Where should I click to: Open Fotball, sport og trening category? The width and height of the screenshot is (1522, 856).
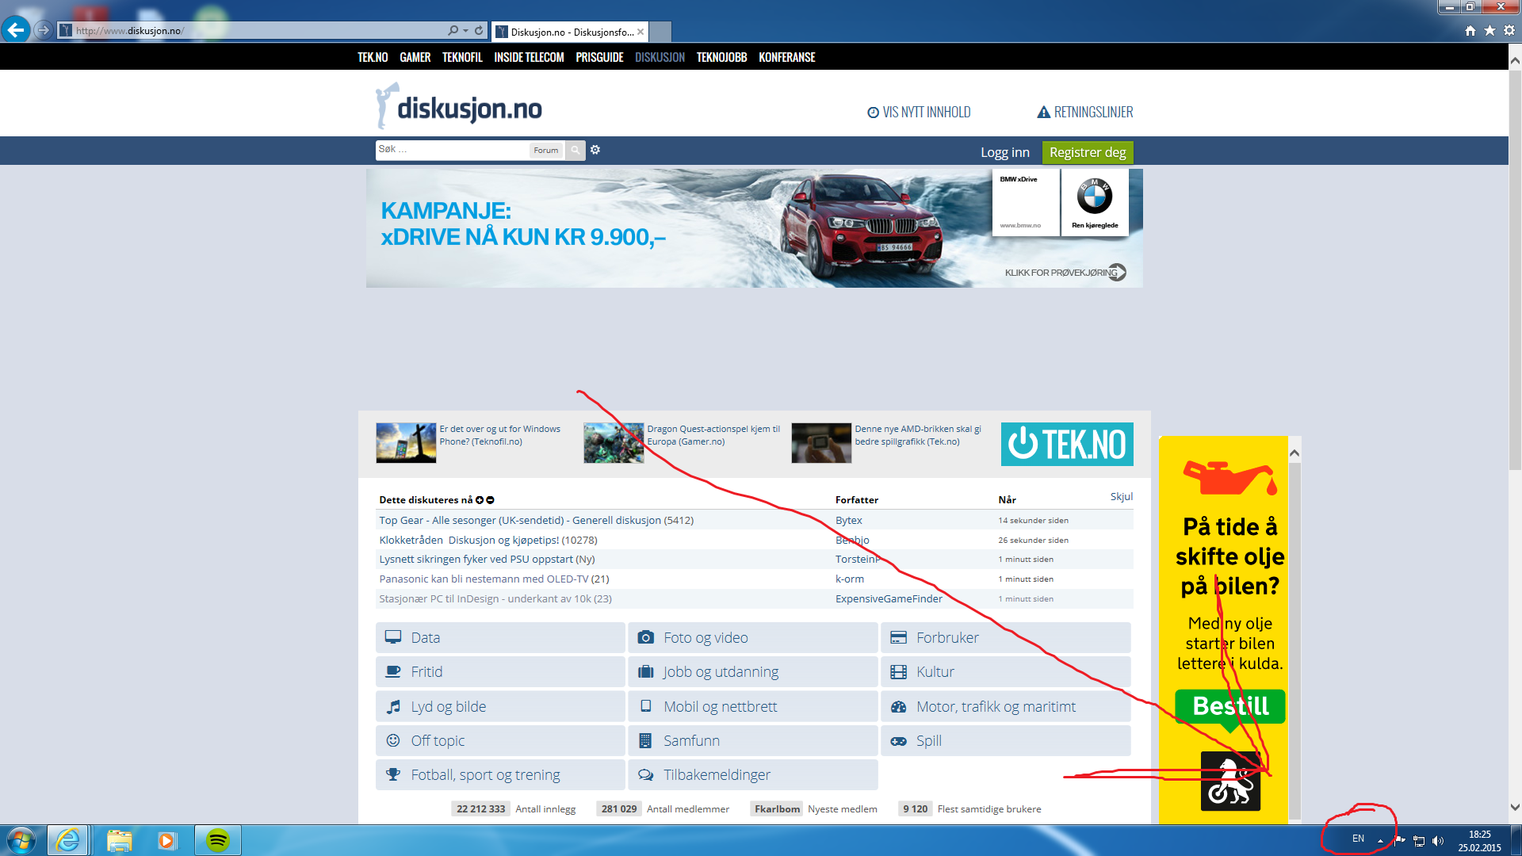500,774
